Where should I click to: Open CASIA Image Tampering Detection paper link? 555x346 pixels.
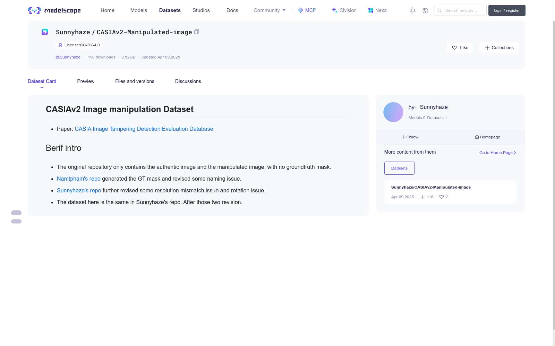pyautogui.click(x=144, y=129)
